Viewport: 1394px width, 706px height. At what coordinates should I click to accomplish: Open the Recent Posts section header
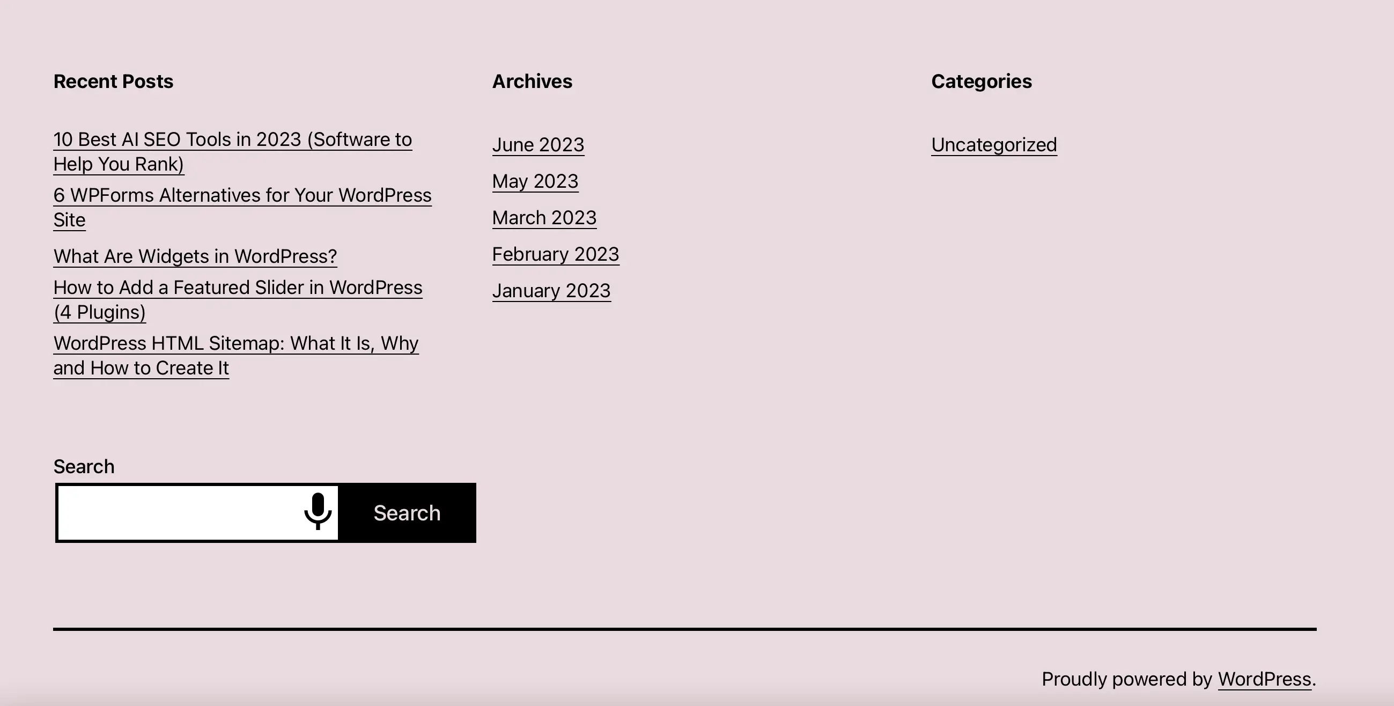pos(113,81)
